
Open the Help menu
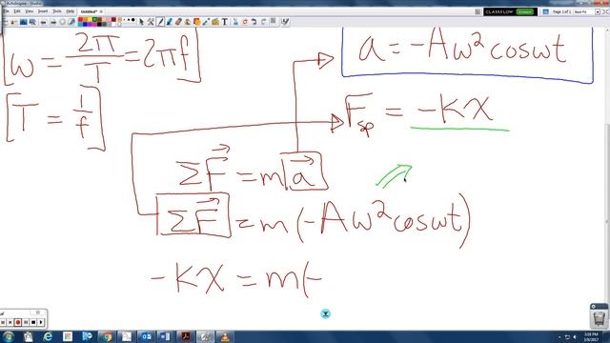(x=70, y=11)
